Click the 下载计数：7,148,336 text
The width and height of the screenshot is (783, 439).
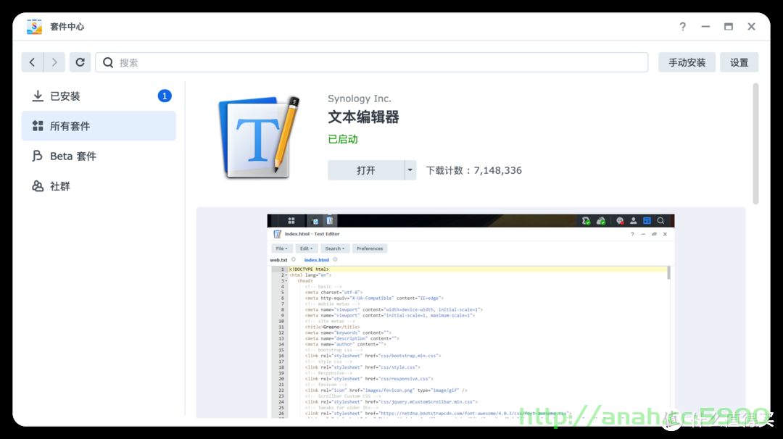coord(474,171)
